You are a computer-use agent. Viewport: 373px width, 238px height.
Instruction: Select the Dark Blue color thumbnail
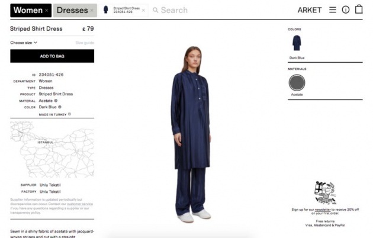(x=297, y=43)
